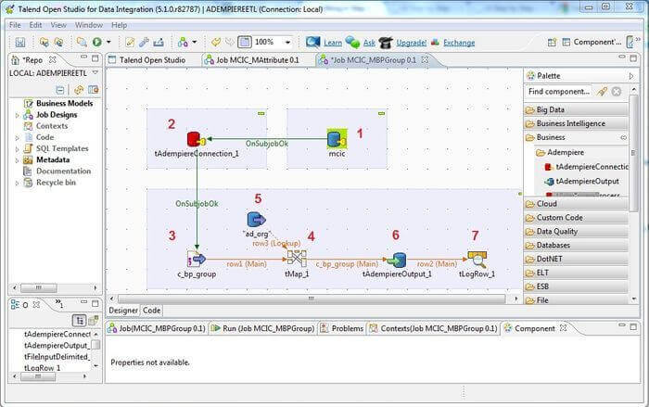The height and width of the screenshot is (407, 649).
Task: Click the Find component search field
Action: 558,92
